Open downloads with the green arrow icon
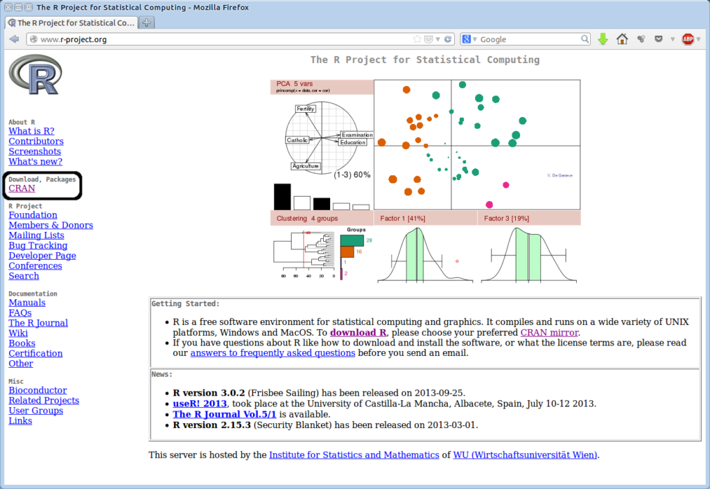The image size is (710, 489). (603, 39)
